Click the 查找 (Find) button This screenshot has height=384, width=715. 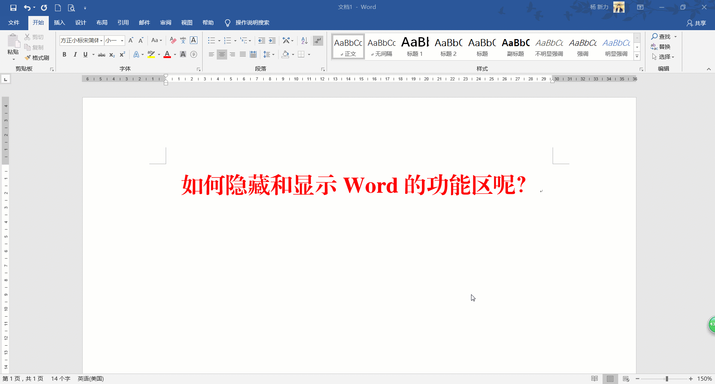pyautogui.click(x=661, y=36)
